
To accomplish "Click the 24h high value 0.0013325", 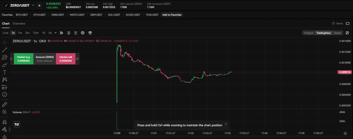I will 109,7.
